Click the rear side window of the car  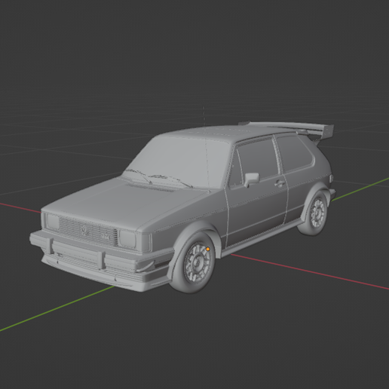(x=296, y=154)
